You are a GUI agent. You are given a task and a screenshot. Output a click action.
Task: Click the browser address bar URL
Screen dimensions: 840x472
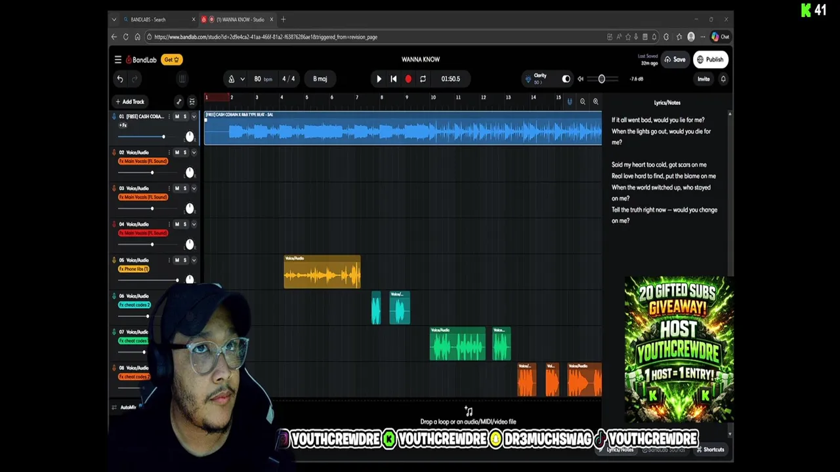[266, 37]
